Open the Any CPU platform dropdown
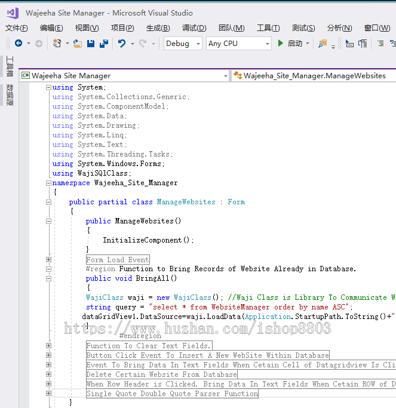The image size is (396, 408). pos(267,44)
